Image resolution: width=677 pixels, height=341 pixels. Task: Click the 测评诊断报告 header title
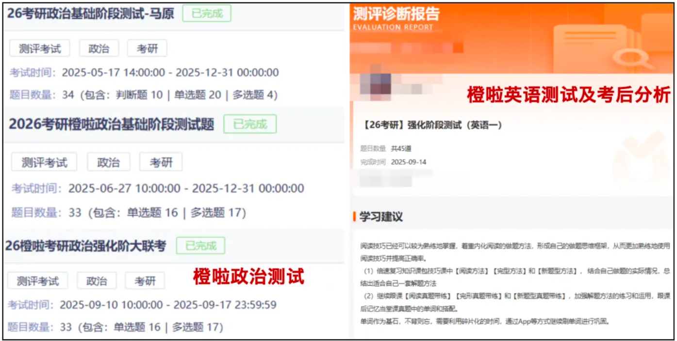point(396,14)
